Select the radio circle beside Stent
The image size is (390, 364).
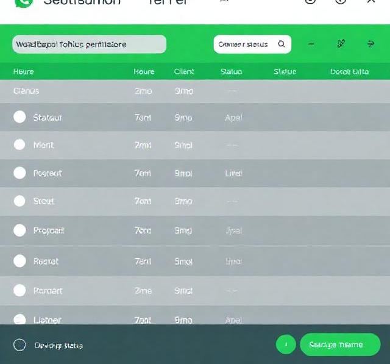[x=19, y=201]
